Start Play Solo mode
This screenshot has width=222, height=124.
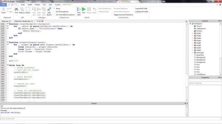coord(79,11)
